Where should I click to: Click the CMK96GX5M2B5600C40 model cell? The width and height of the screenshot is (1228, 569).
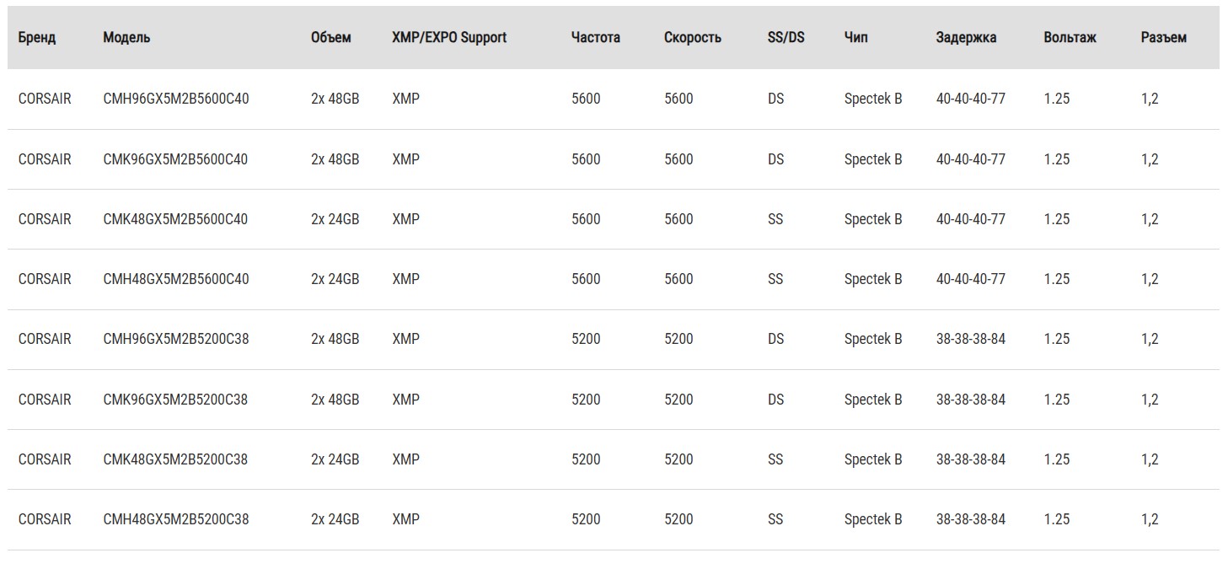pyautogui.click(x=175, y=159)
